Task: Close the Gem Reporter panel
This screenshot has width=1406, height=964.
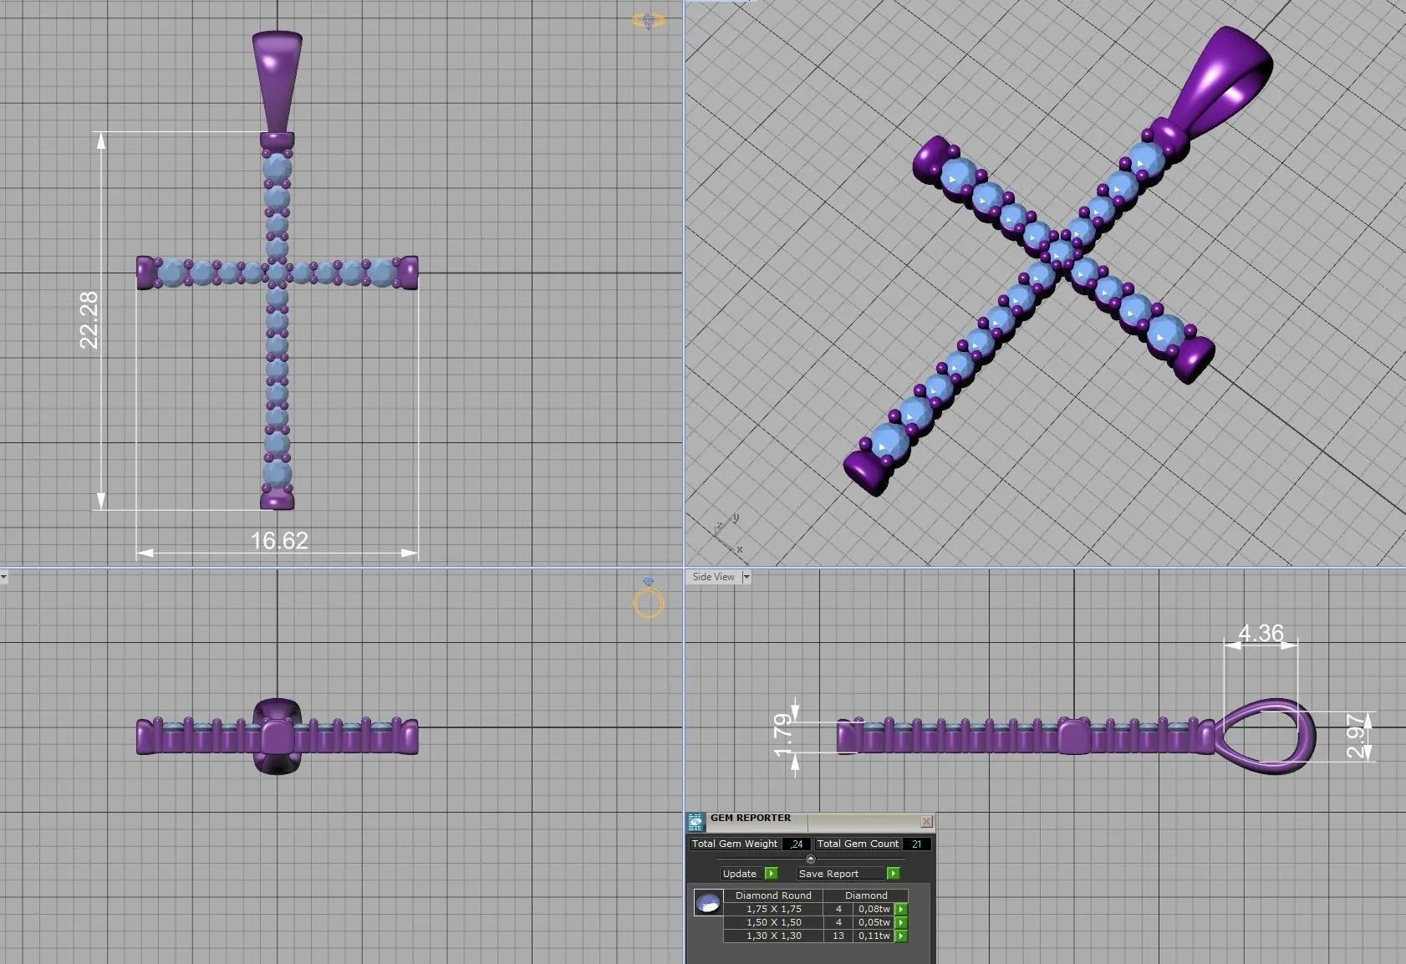Action: coord(926,822)
